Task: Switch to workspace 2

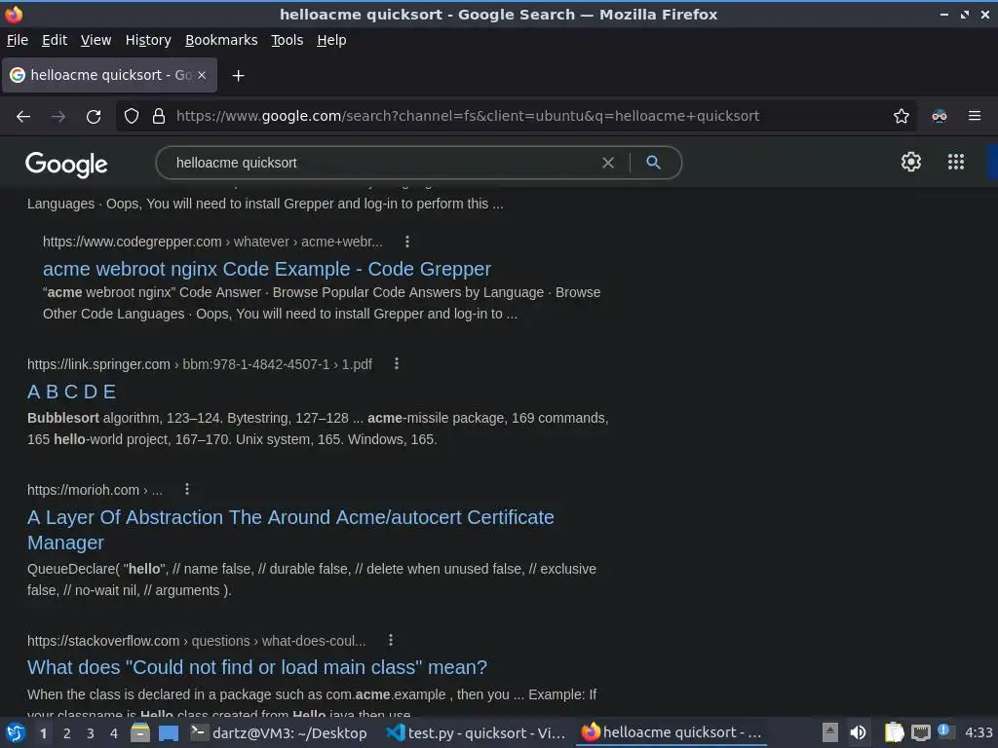Action: pos(67,733)
